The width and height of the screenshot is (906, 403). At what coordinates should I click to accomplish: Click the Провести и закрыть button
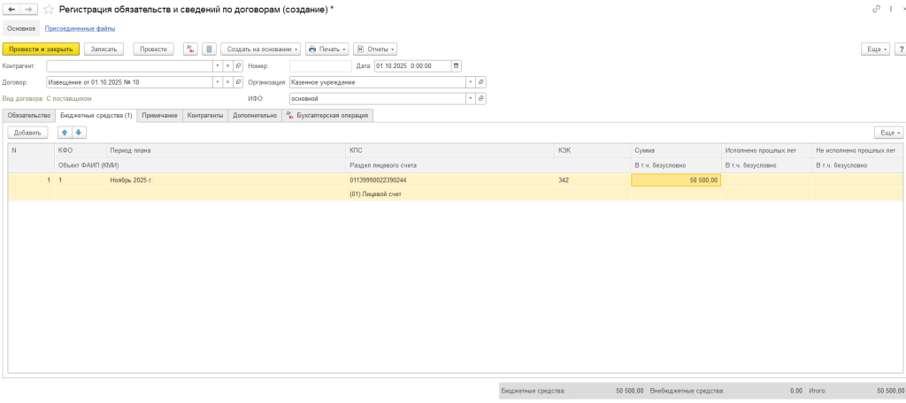point(42,49)
